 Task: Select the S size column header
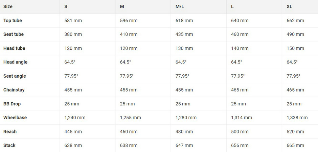click(66, 6)
